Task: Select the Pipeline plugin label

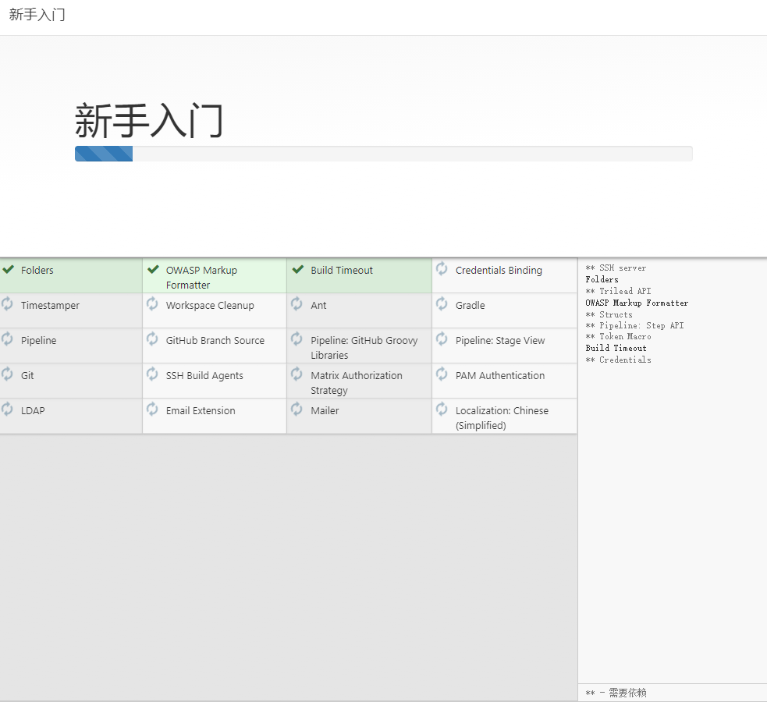Action: [x=39, y=341]
